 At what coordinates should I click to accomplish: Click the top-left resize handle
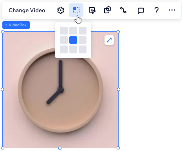pos(3,32)
